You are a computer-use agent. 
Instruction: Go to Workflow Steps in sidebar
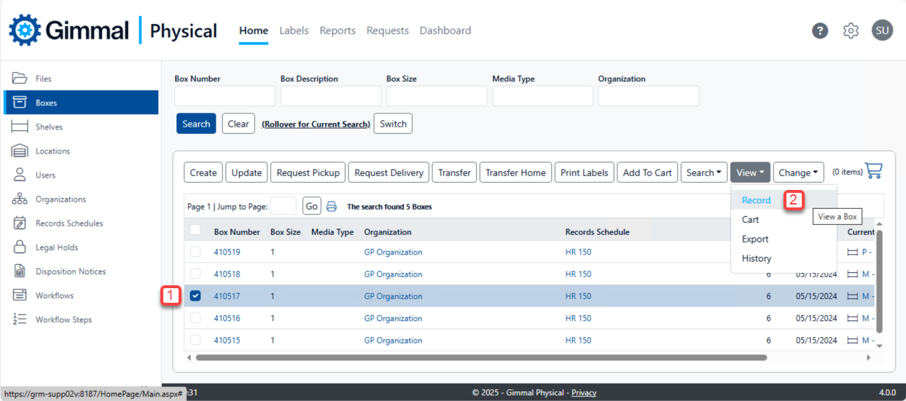click(x=63, y=319)
